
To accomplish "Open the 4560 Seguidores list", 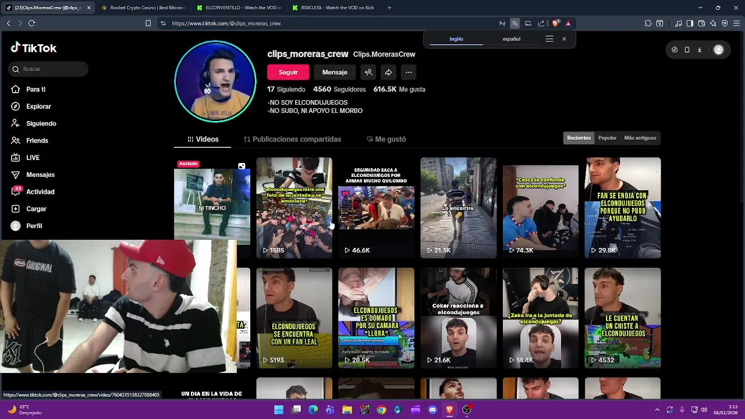I will (339, 89).
